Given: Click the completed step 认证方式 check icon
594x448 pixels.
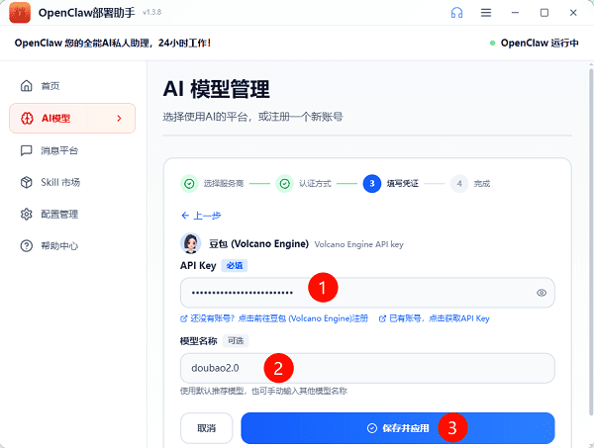Looking at the screenshot, I should [284, 184].
